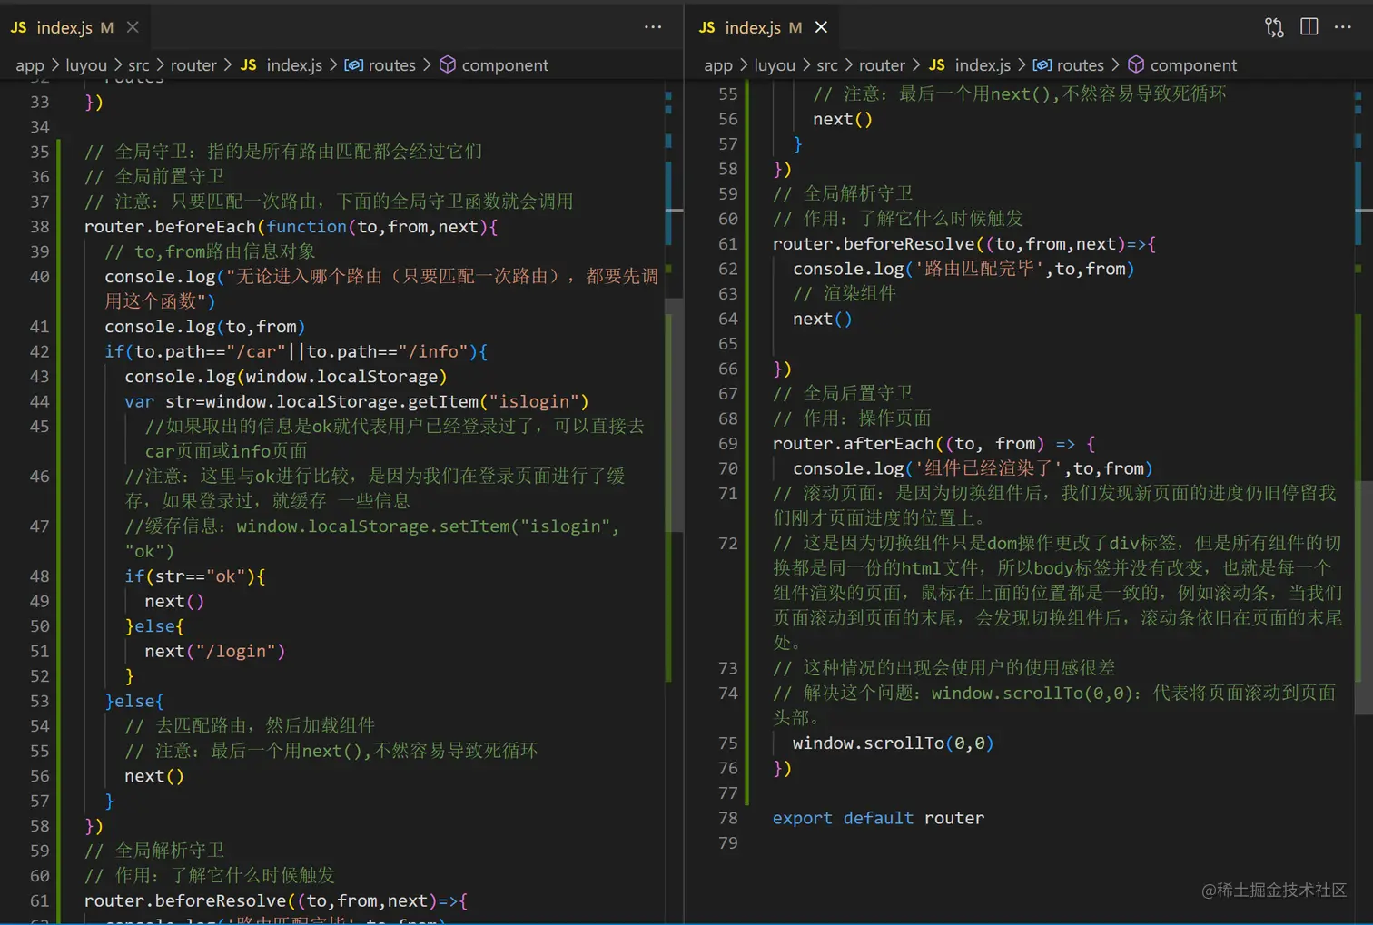Click the right editor vertical scrollbar thumb
1373x925 pixels.
tap(1364, 597)
